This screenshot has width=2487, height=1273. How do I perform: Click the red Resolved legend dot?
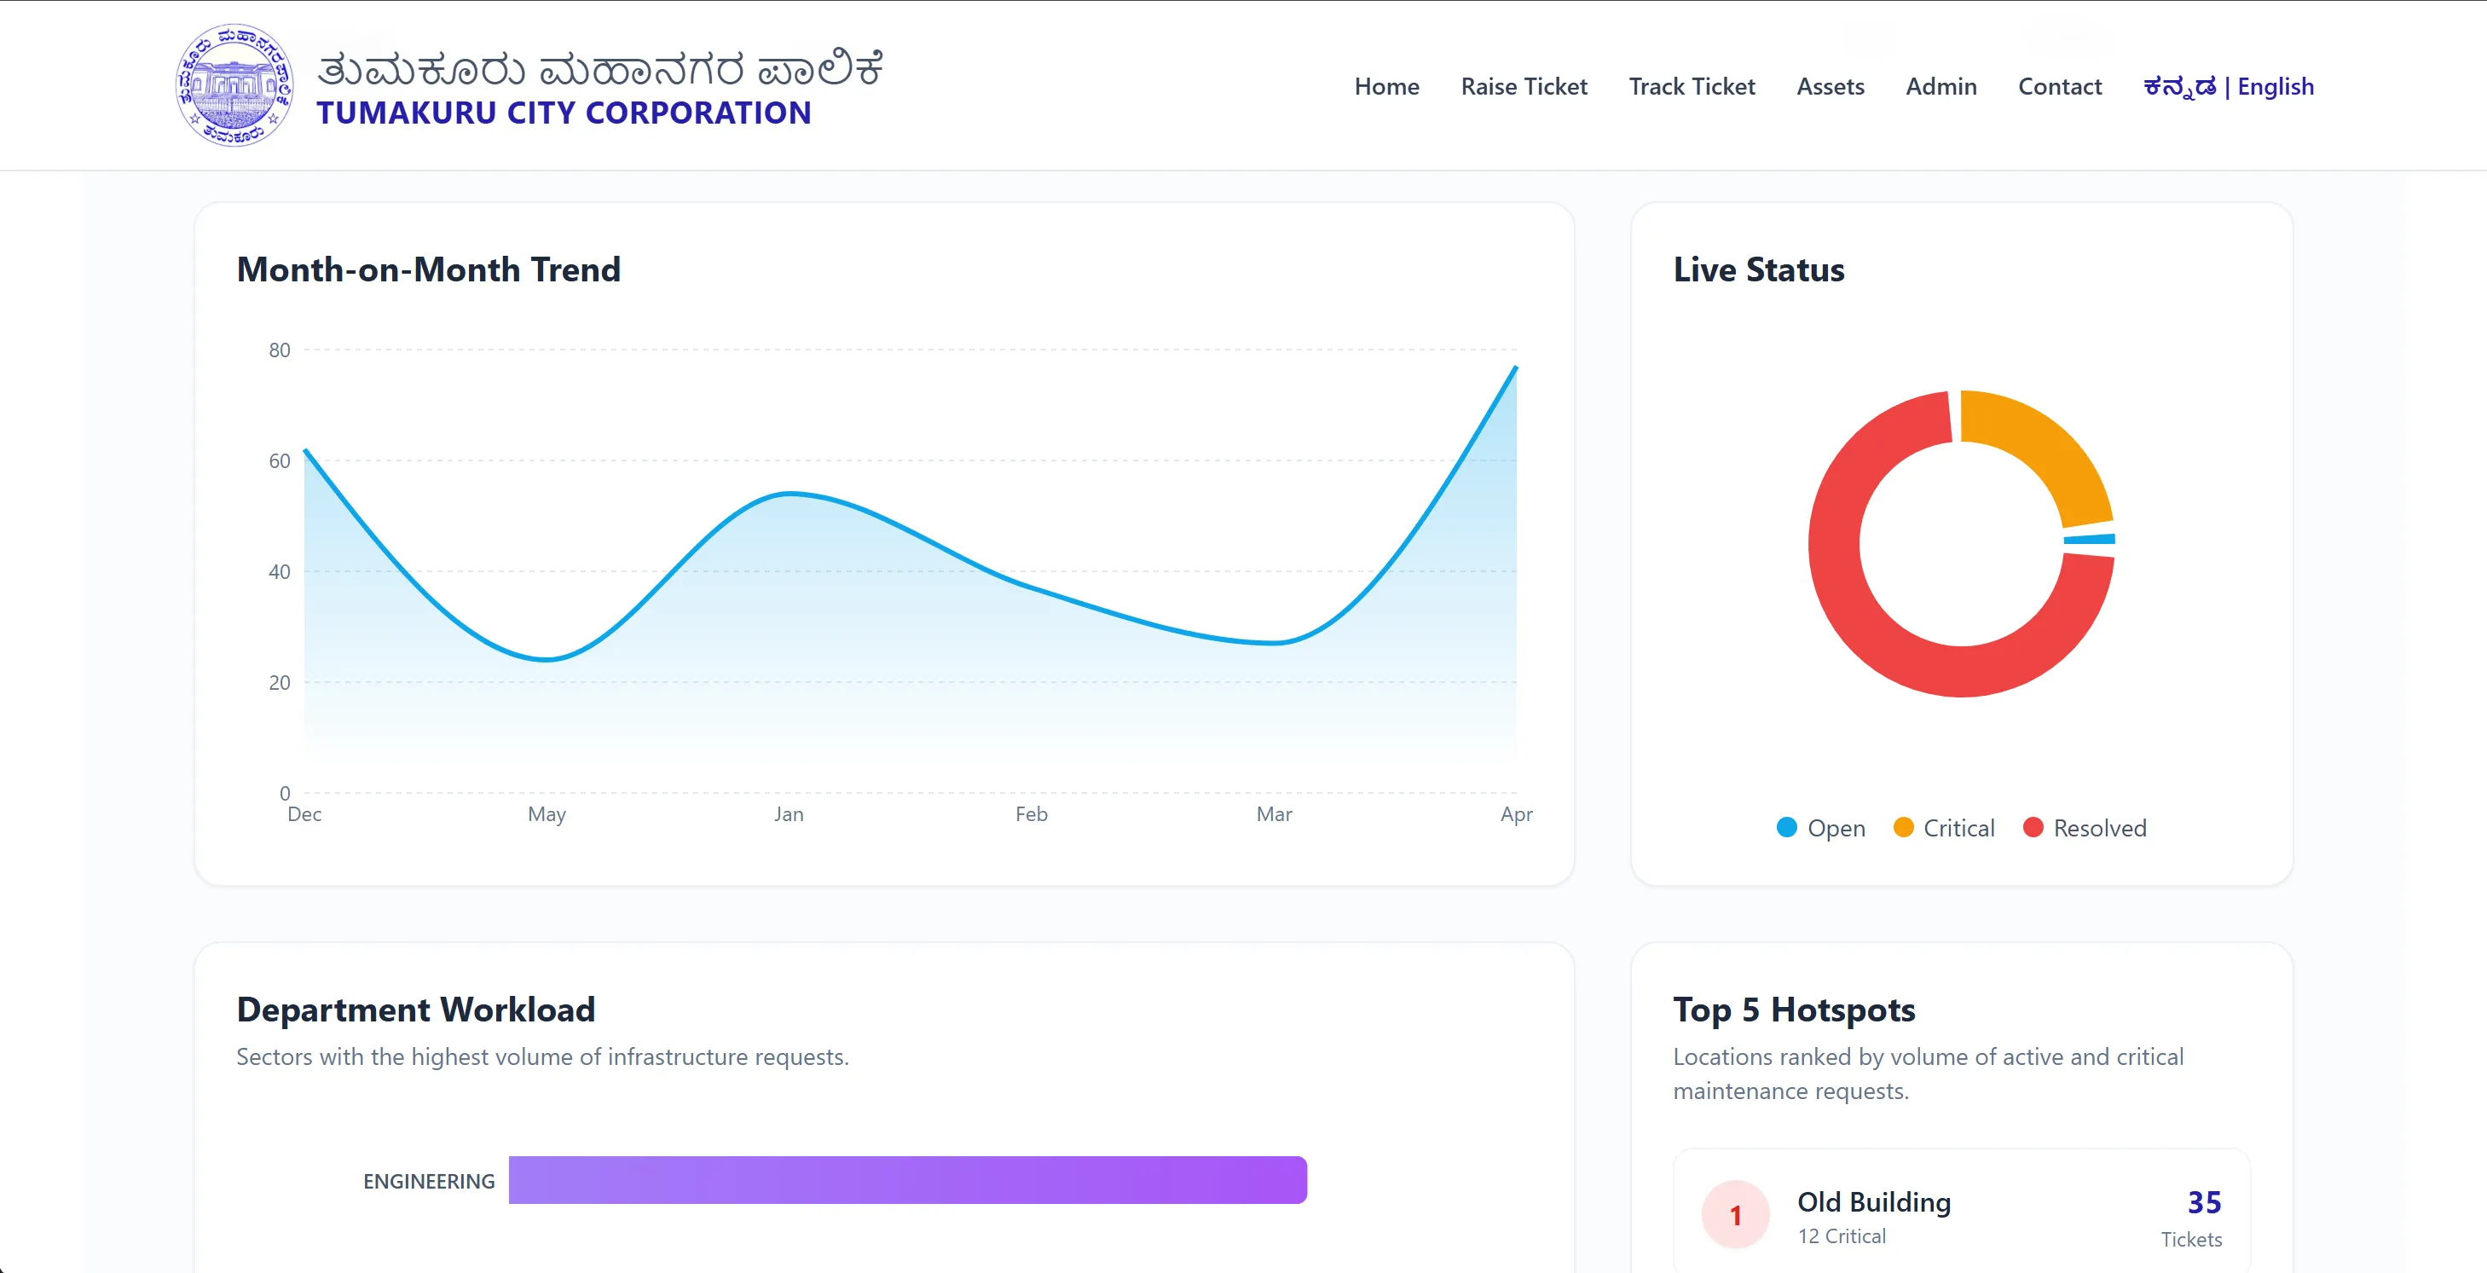pyautogui.click(x=2033, y=827)
